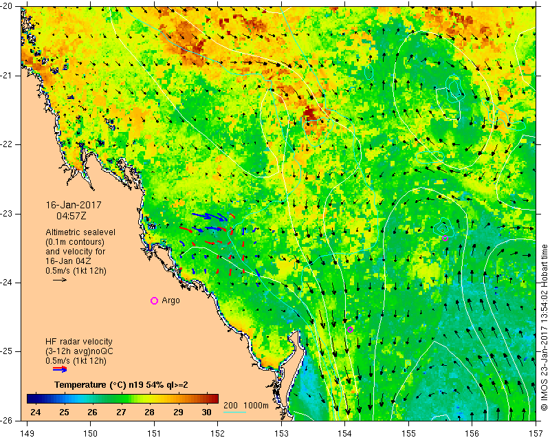The height and width of the screenshot is (440, 550).
Task: Click longitude axis label '150'
Action: [91, 434]
